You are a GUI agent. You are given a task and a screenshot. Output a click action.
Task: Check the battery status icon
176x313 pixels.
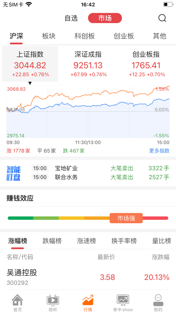[168, 4]
